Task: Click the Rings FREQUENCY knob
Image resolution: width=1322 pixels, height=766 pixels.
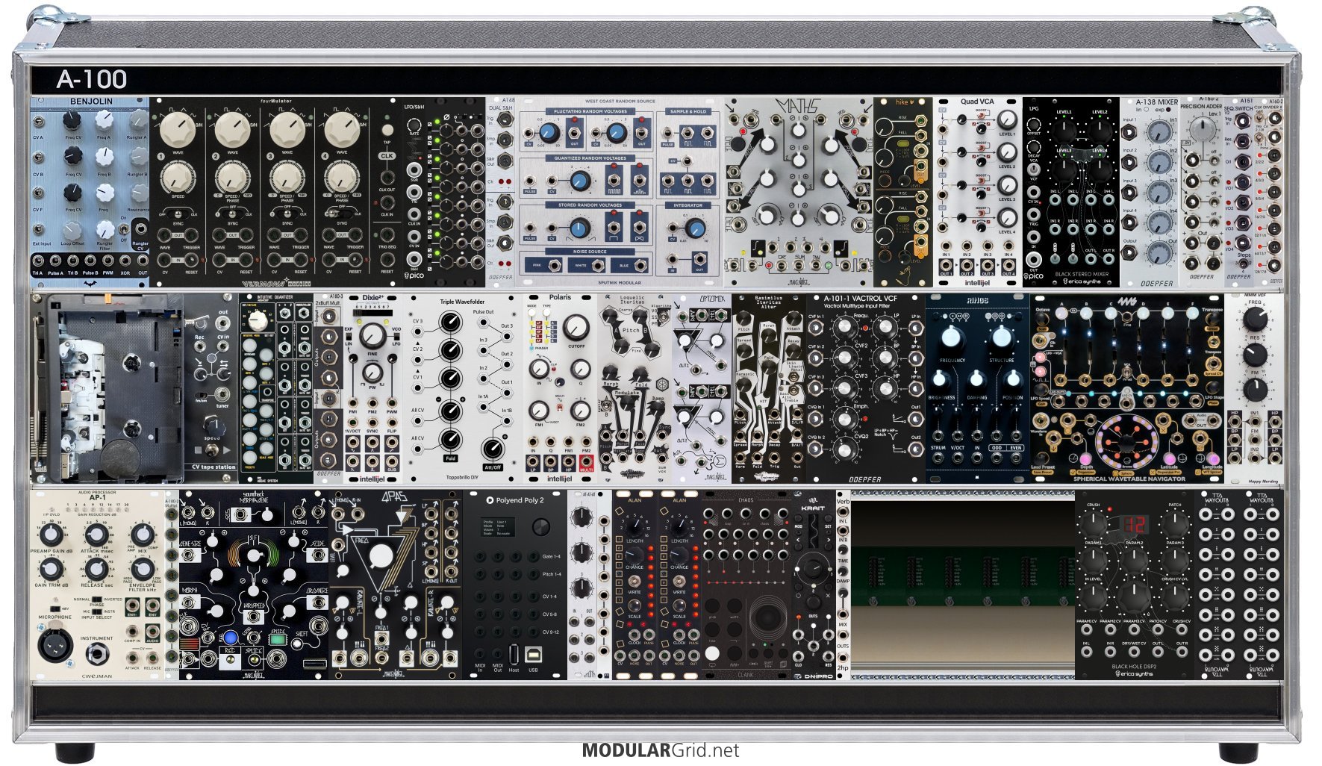Action: [950, 337]
